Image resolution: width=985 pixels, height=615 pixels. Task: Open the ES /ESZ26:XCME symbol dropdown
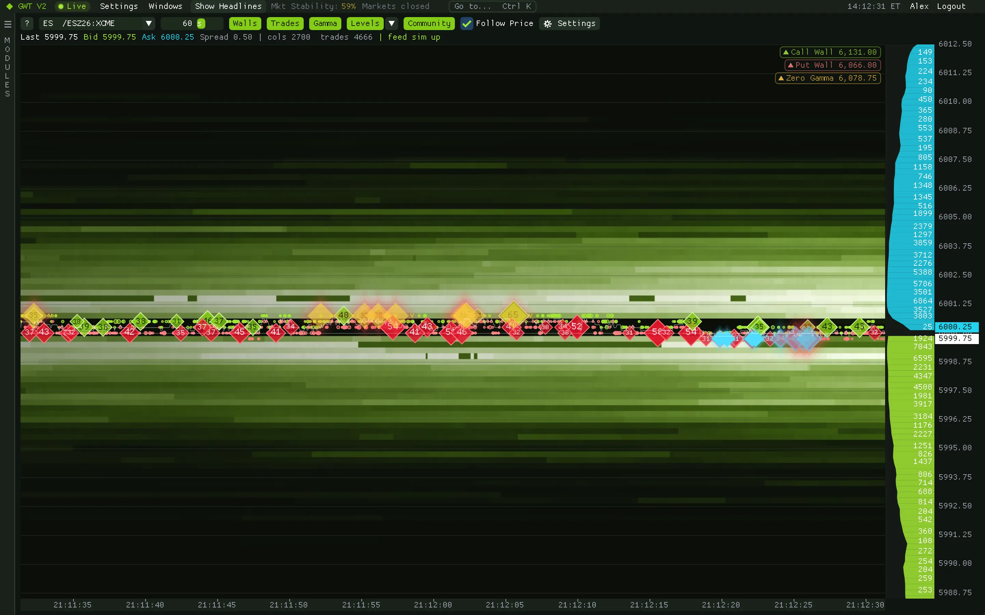point(97,24)
